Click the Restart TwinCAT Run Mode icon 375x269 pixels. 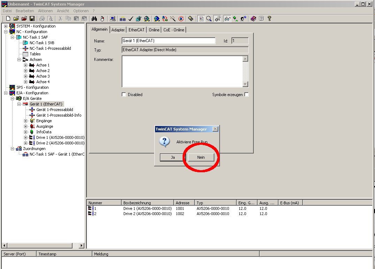pos(147,19)
